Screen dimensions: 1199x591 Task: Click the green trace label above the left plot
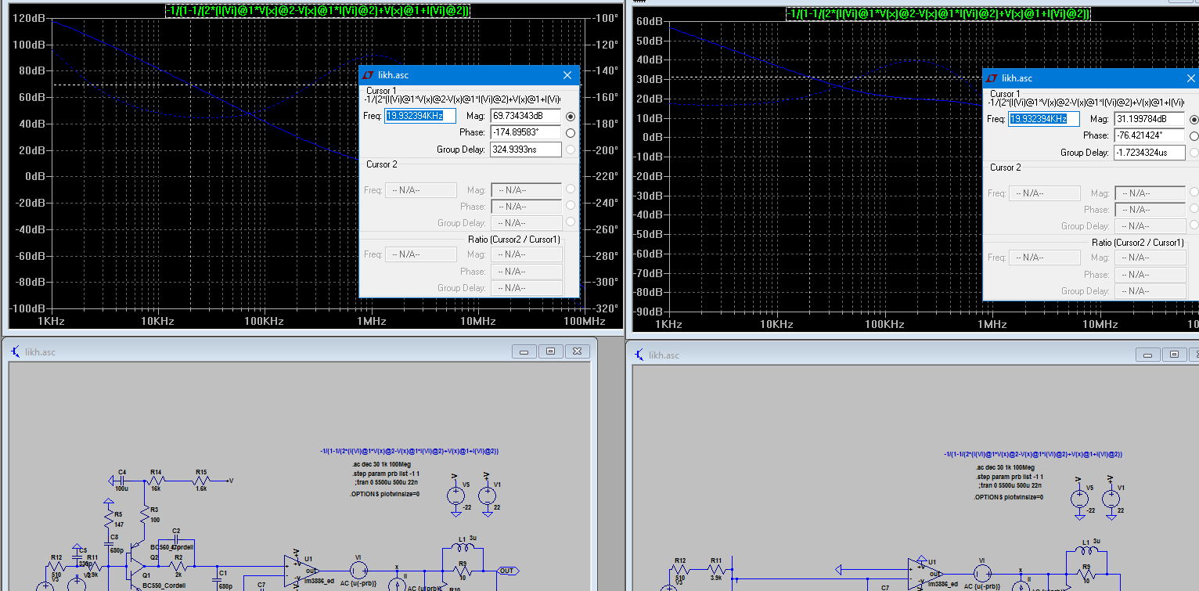(318, 10)
